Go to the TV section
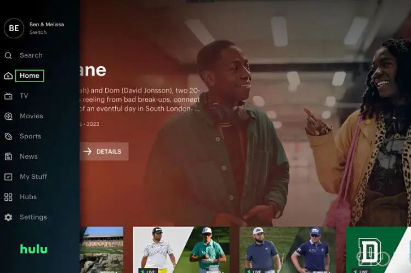 click(24, 96)
